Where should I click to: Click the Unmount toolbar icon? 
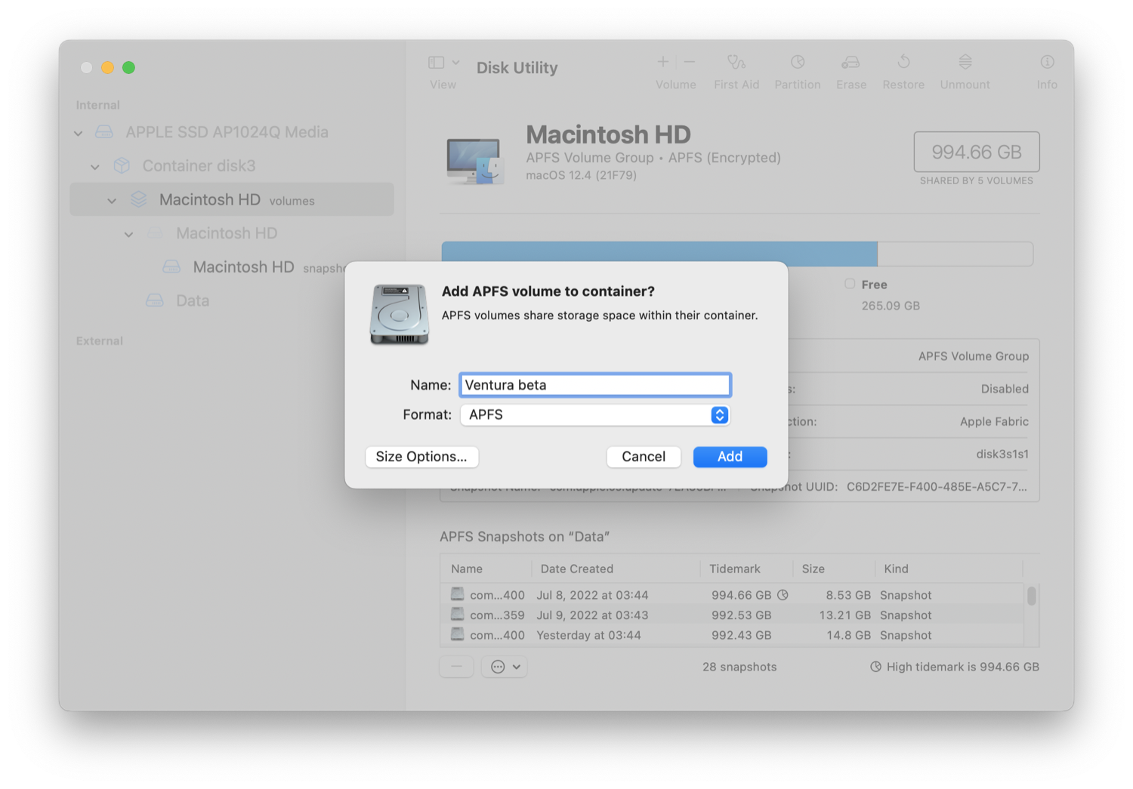965,62
